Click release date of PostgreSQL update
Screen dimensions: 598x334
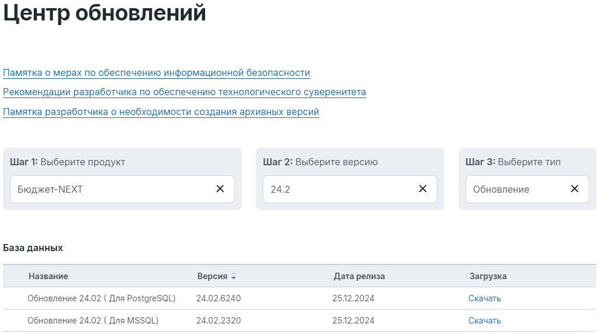pyautogui.click(x=353, y=298)
